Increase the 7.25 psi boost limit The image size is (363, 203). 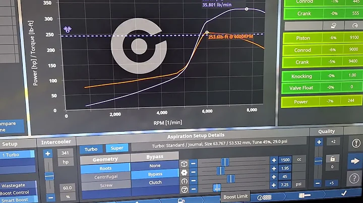[x=274, y=185]
